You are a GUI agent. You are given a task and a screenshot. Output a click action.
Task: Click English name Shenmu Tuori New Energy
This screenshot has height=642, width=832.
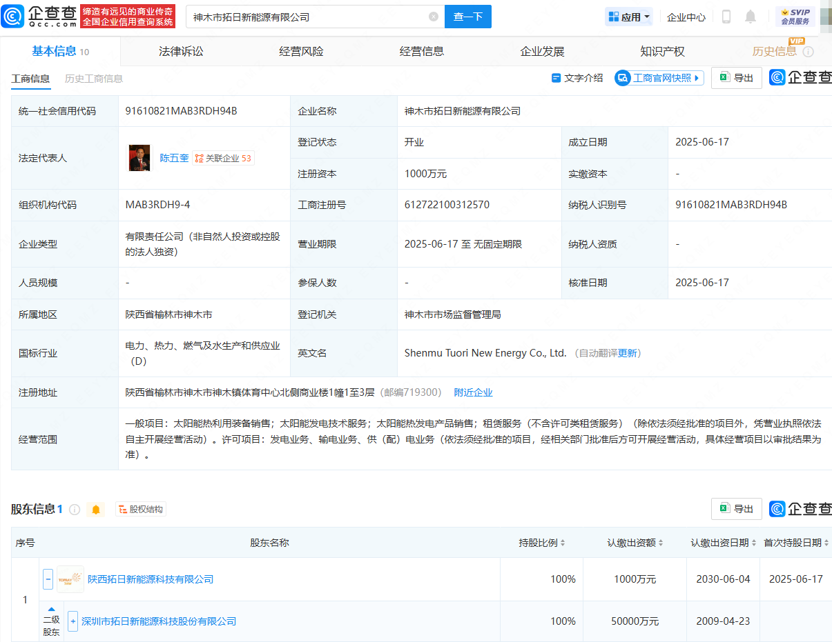(x=485, y=353)
